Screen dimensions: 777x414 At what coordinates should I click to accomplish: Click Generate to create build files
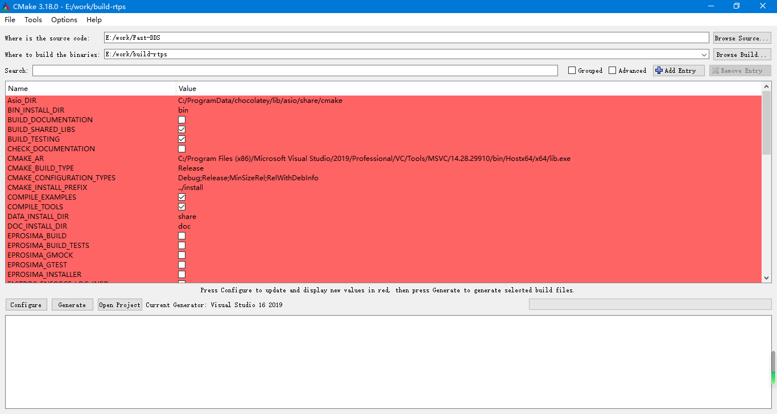tap(72, 304)
